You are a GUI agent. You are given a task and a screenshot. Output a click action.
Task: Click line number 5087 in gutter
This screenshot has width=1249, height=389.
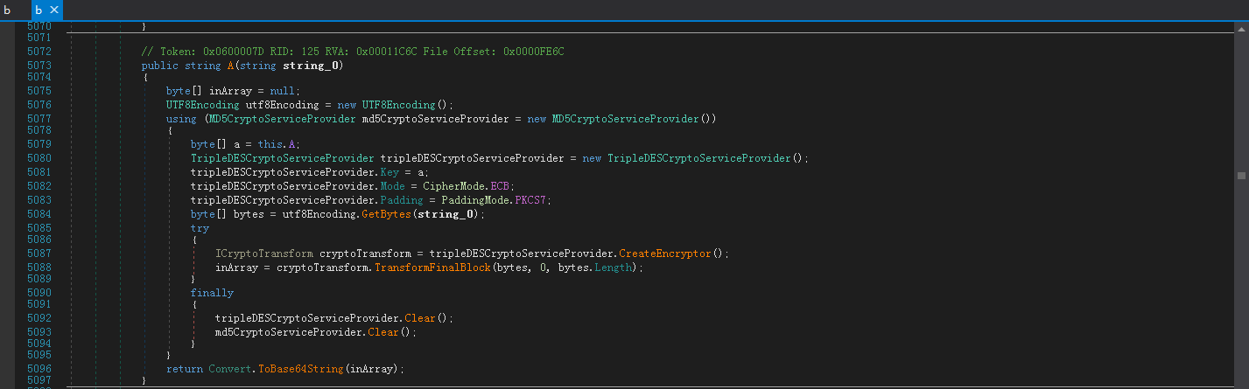click(39, 253)
